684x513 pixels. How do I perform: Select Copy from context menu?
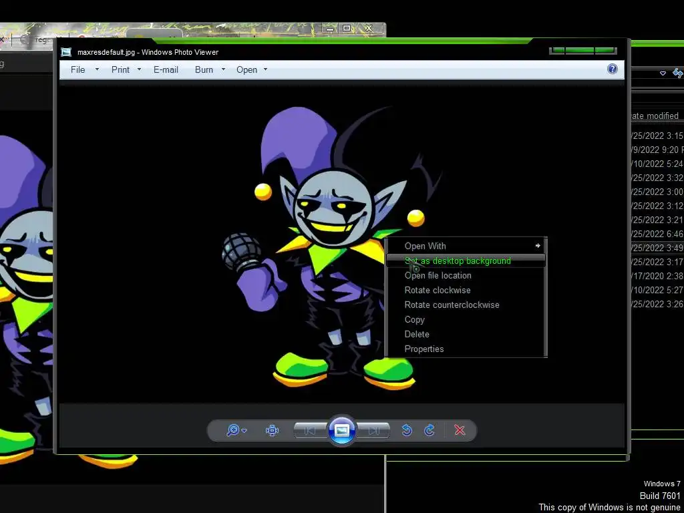(x=466, y=320)
